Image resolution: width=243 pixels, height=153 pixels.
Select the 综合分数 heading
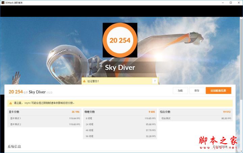pos(165,112)
